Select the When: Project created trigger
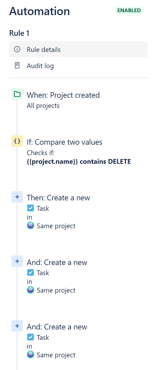The height and width of the screenshot is (370, 158). (x=63, y=95)
